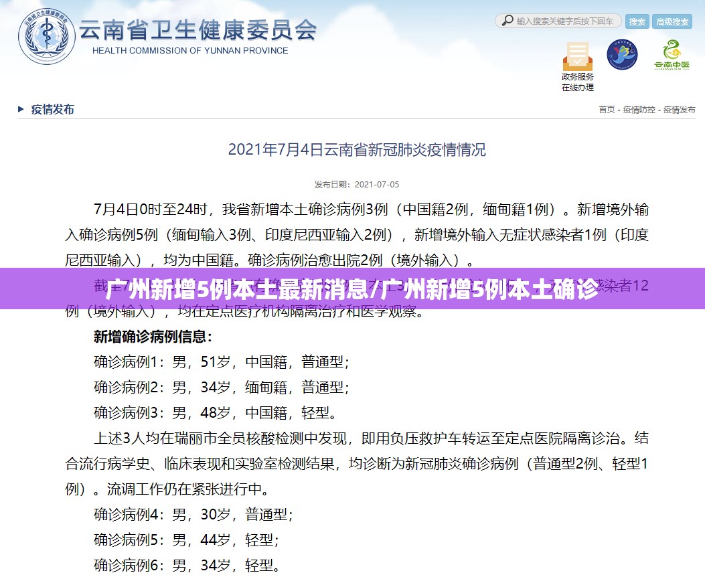
Task: Click the 疫情发布 section heading
Action: [52, 109]
